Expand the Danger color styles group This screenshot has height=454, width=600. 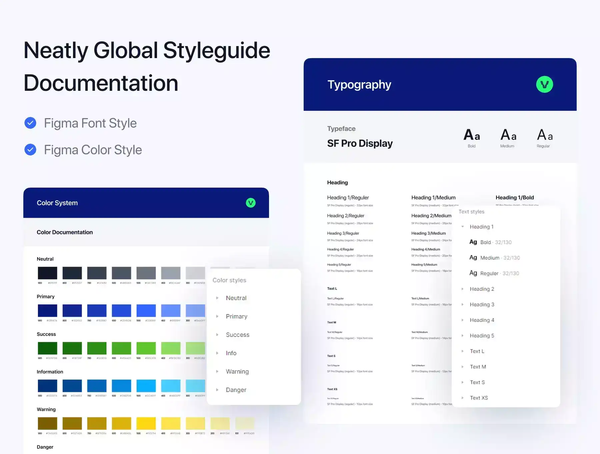(217, 390)
